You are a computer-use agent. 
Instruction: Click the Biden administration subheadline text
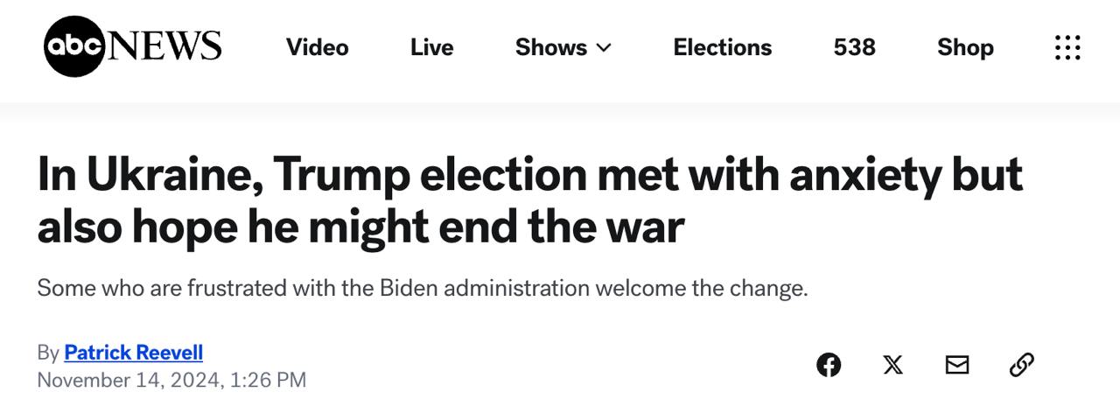[422, 288]
